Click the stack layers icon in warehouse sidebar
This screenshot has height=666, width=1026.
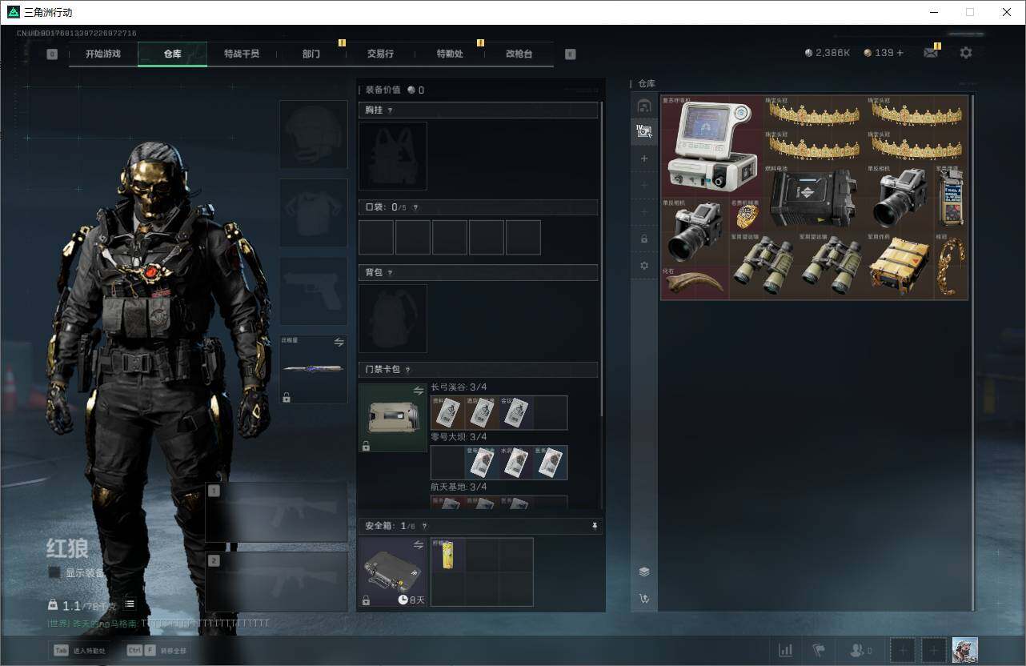click(644, 572)
